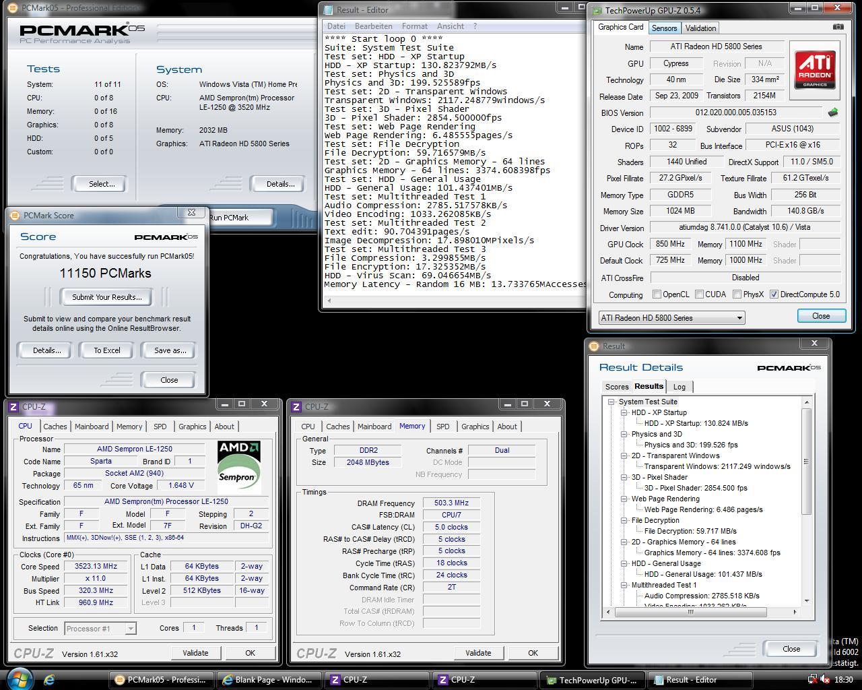Open the Bearbeiten menu in Editor
The image size is (862, 690).
point(373,26)
